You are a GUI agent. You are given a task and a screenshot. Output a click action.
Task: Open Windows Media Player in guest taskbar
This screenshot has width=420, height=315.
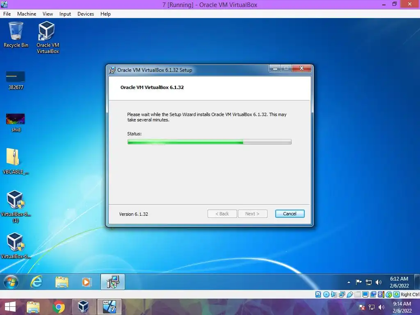click(x=86, y=282)
